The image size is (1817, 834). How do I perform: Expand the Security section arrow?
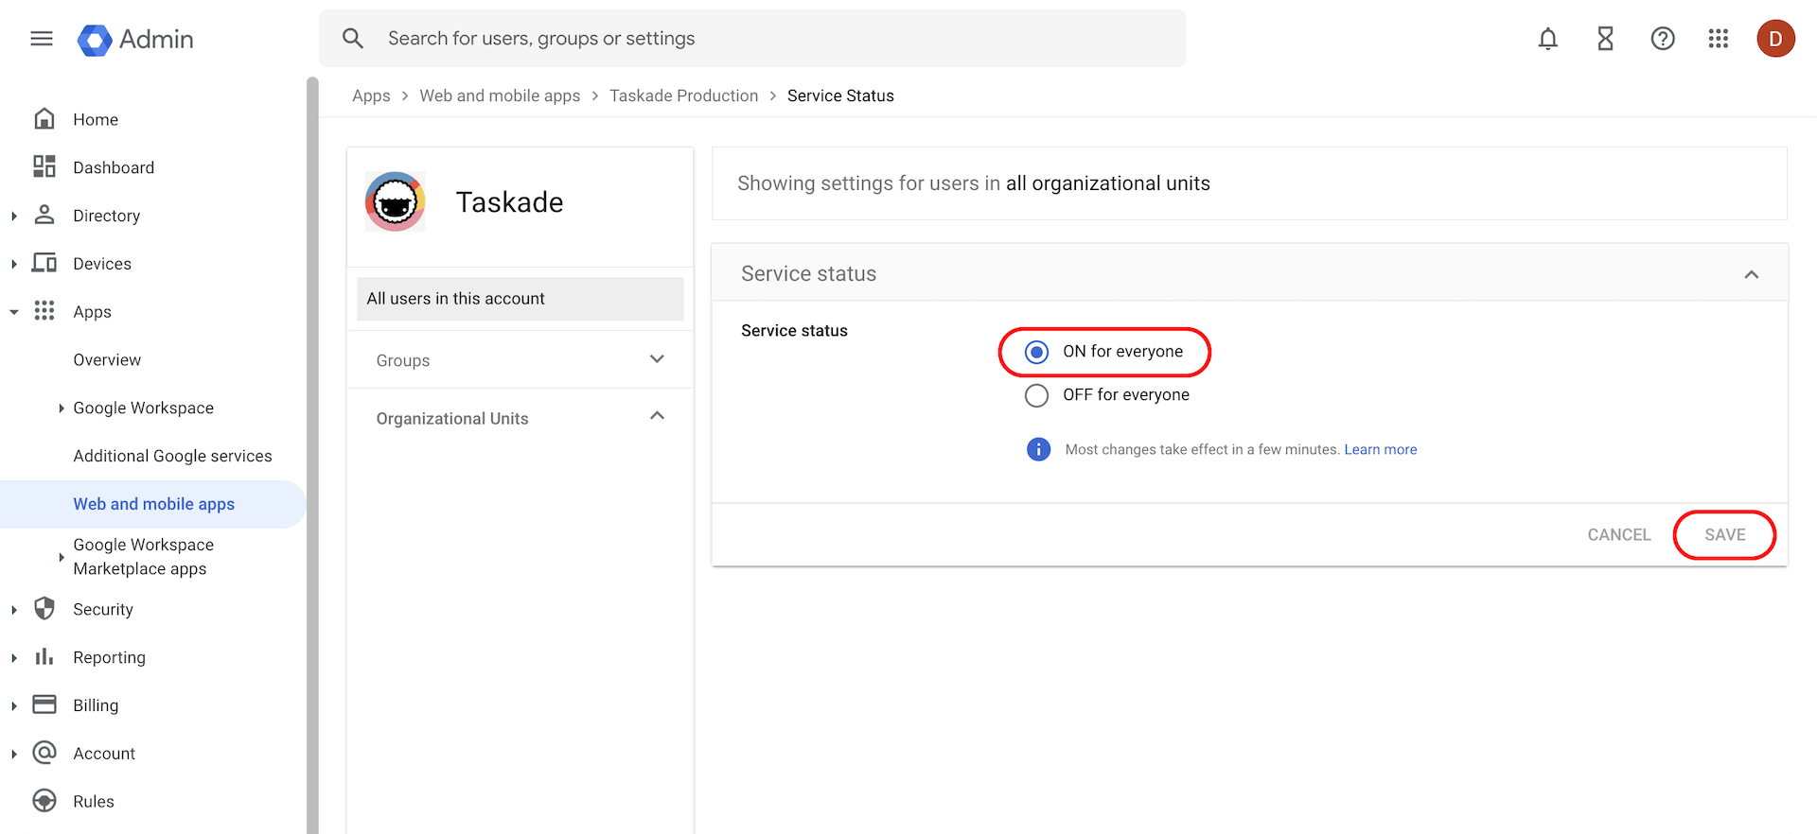point(14,610)
